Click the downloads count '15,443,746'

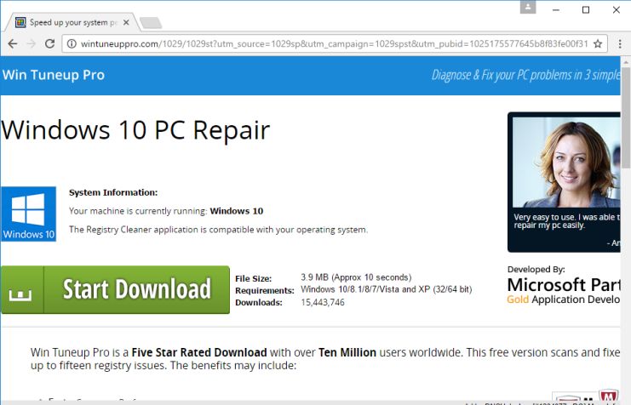pos(323,302)
